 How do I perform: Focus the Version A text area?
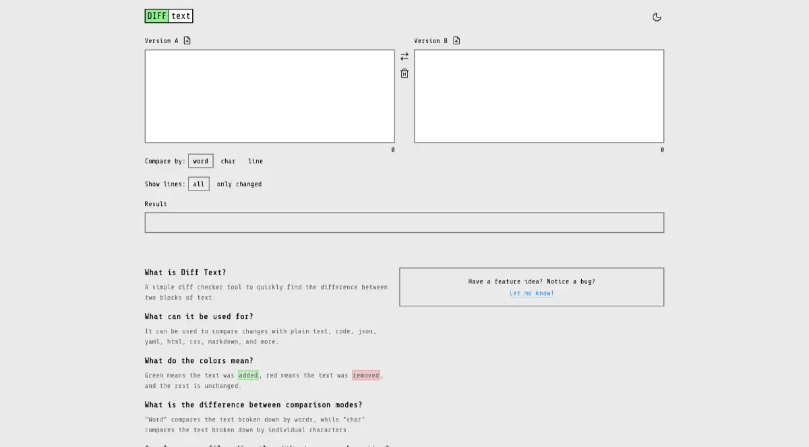coord(270,96)
